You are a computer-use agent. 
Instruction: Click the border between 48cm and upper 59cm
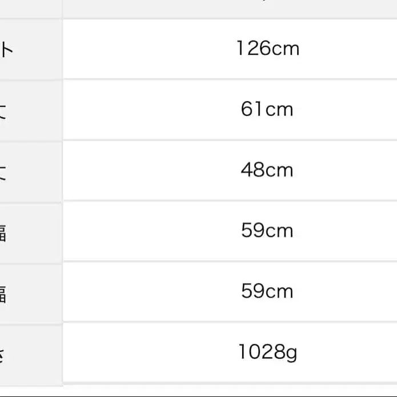pyautogui.click(x=228, y=201)
